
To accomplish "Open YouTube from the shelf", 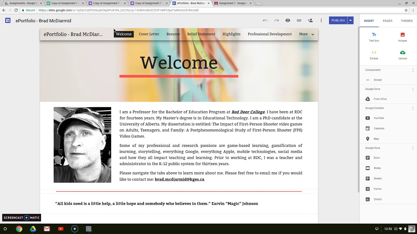I will click(61, 229).
